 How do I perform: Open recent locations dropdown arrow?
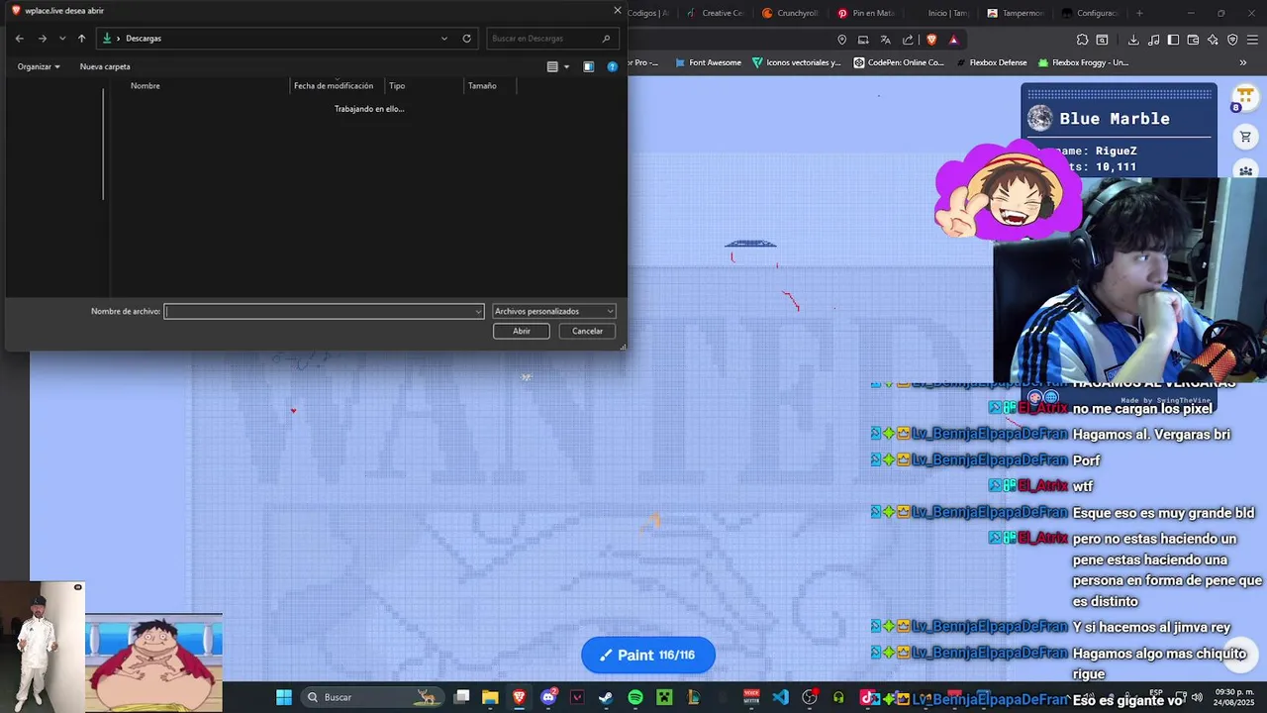click(62, 39)
